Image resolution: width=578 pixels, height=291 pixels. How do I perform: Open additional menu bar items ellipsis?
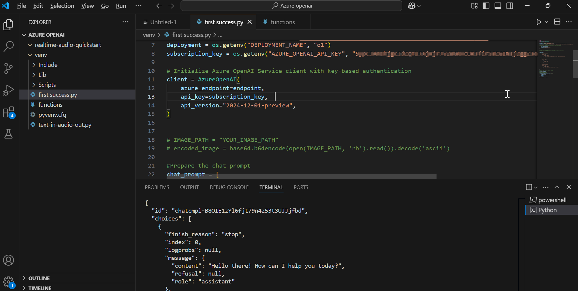pos(138,6)
